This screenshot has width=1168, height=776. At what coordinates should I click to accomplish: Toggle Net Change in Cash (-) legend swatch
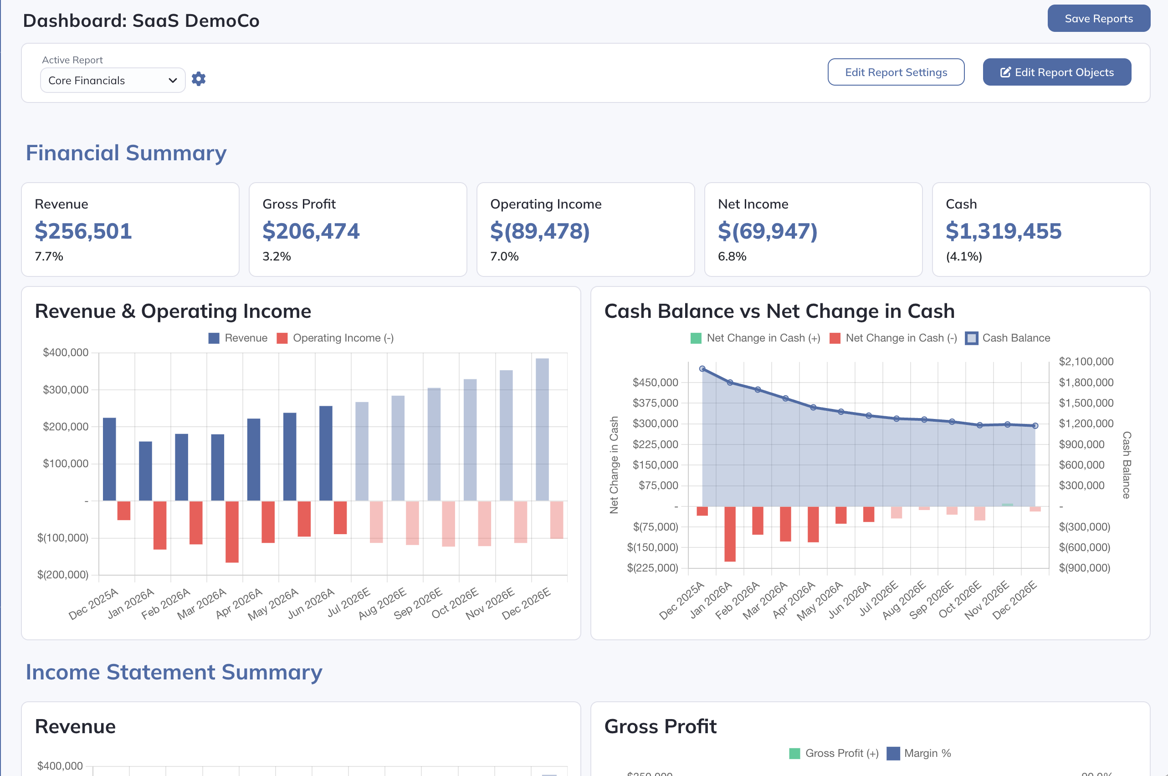click(x=835, y=338)
